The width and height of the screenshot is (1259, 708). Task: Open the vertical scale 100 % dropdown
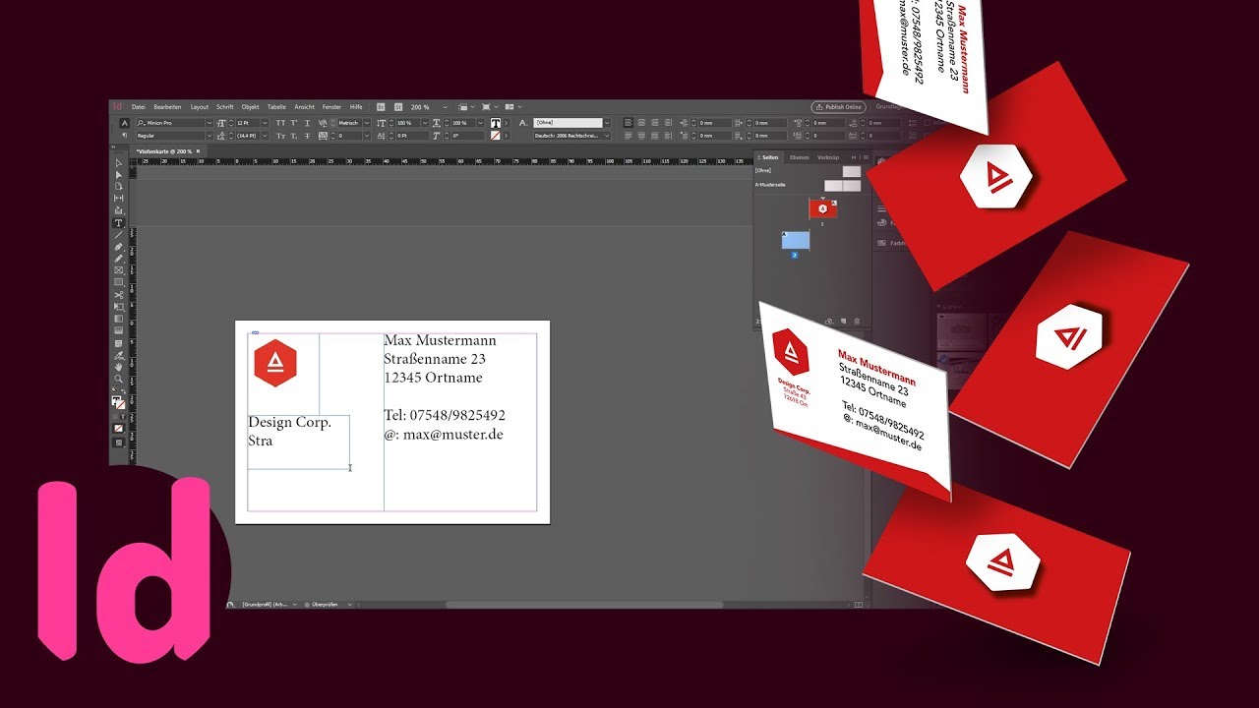click(425, 123)
